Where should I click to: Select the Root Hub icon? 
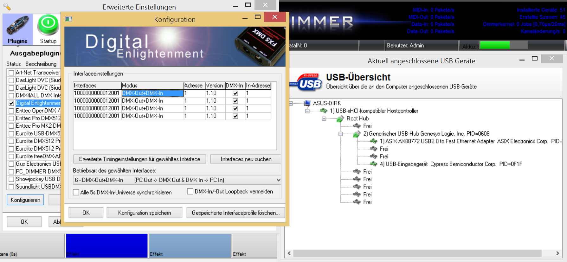340,118
